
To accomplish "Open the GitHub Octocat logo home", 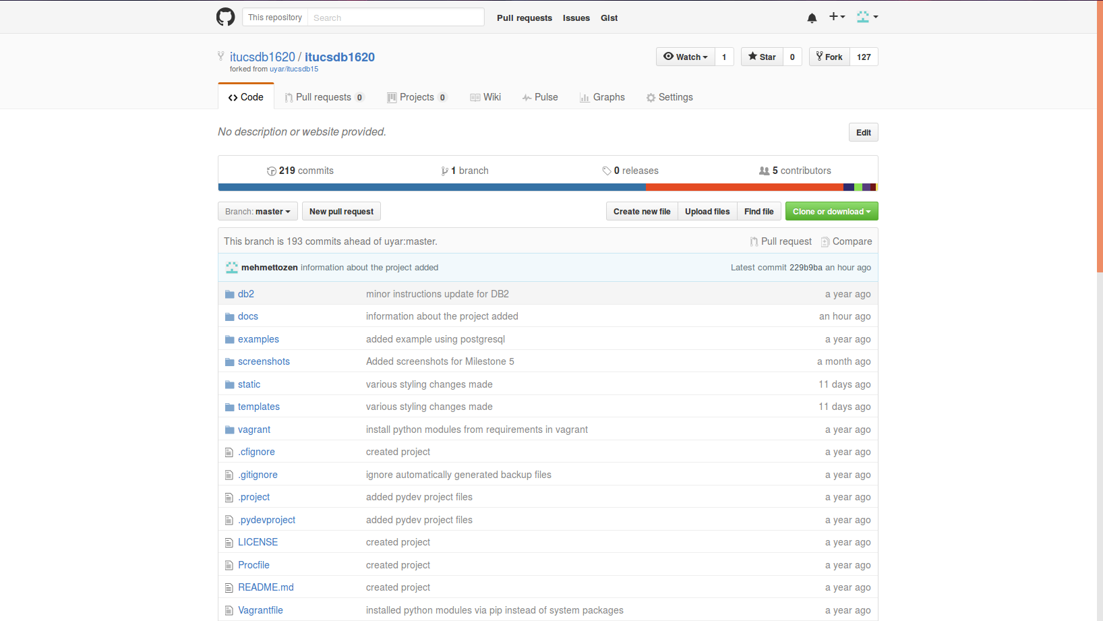I will [x=225, y=17].
